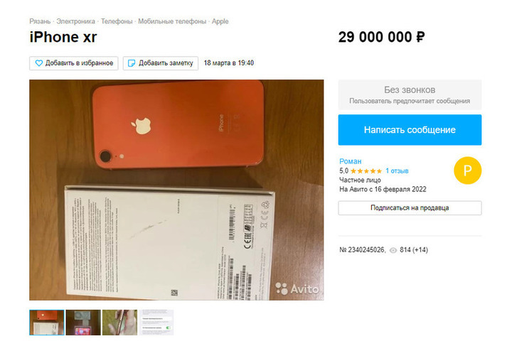
Task: Select the second photo thumbnail
Action: [x=83, y=323]
